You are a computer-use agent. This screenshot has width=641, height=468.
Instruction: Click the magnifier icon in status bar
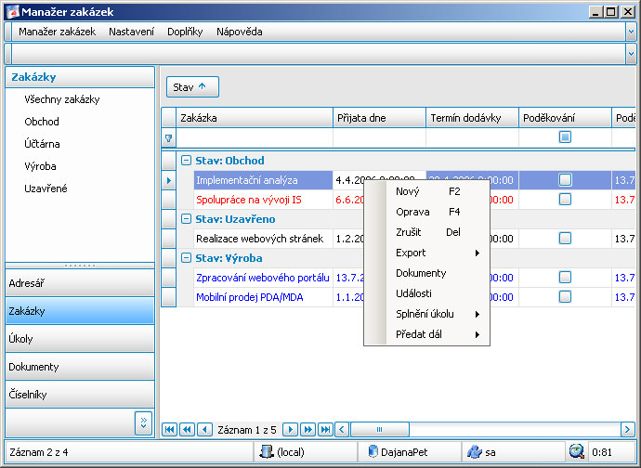click(x=576, y=451)
